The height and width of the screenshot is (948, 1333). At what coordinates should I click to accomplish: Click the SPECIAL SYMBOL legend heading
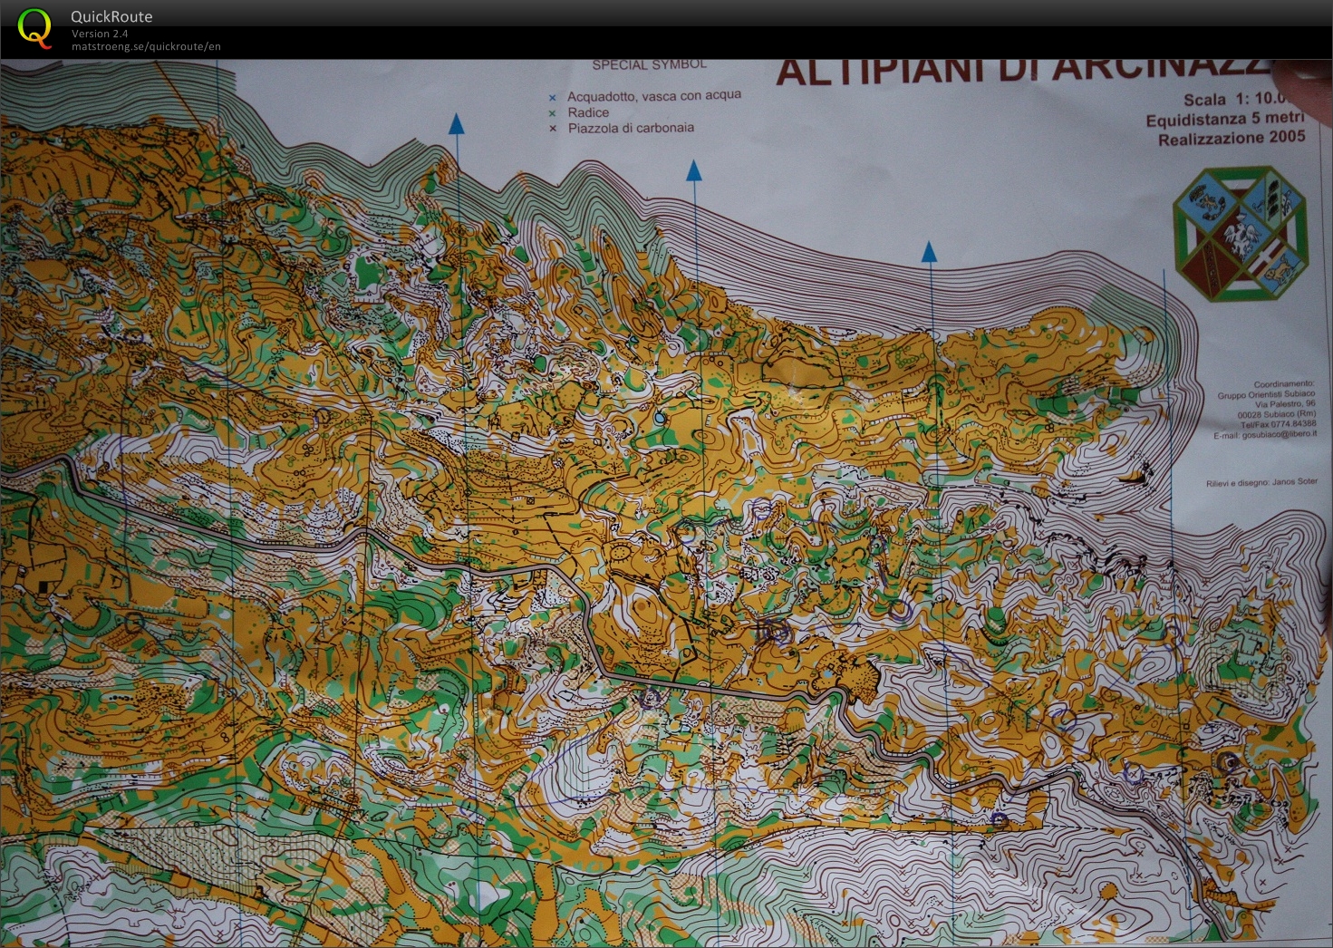pyautogui.click(x=649, y=65)
